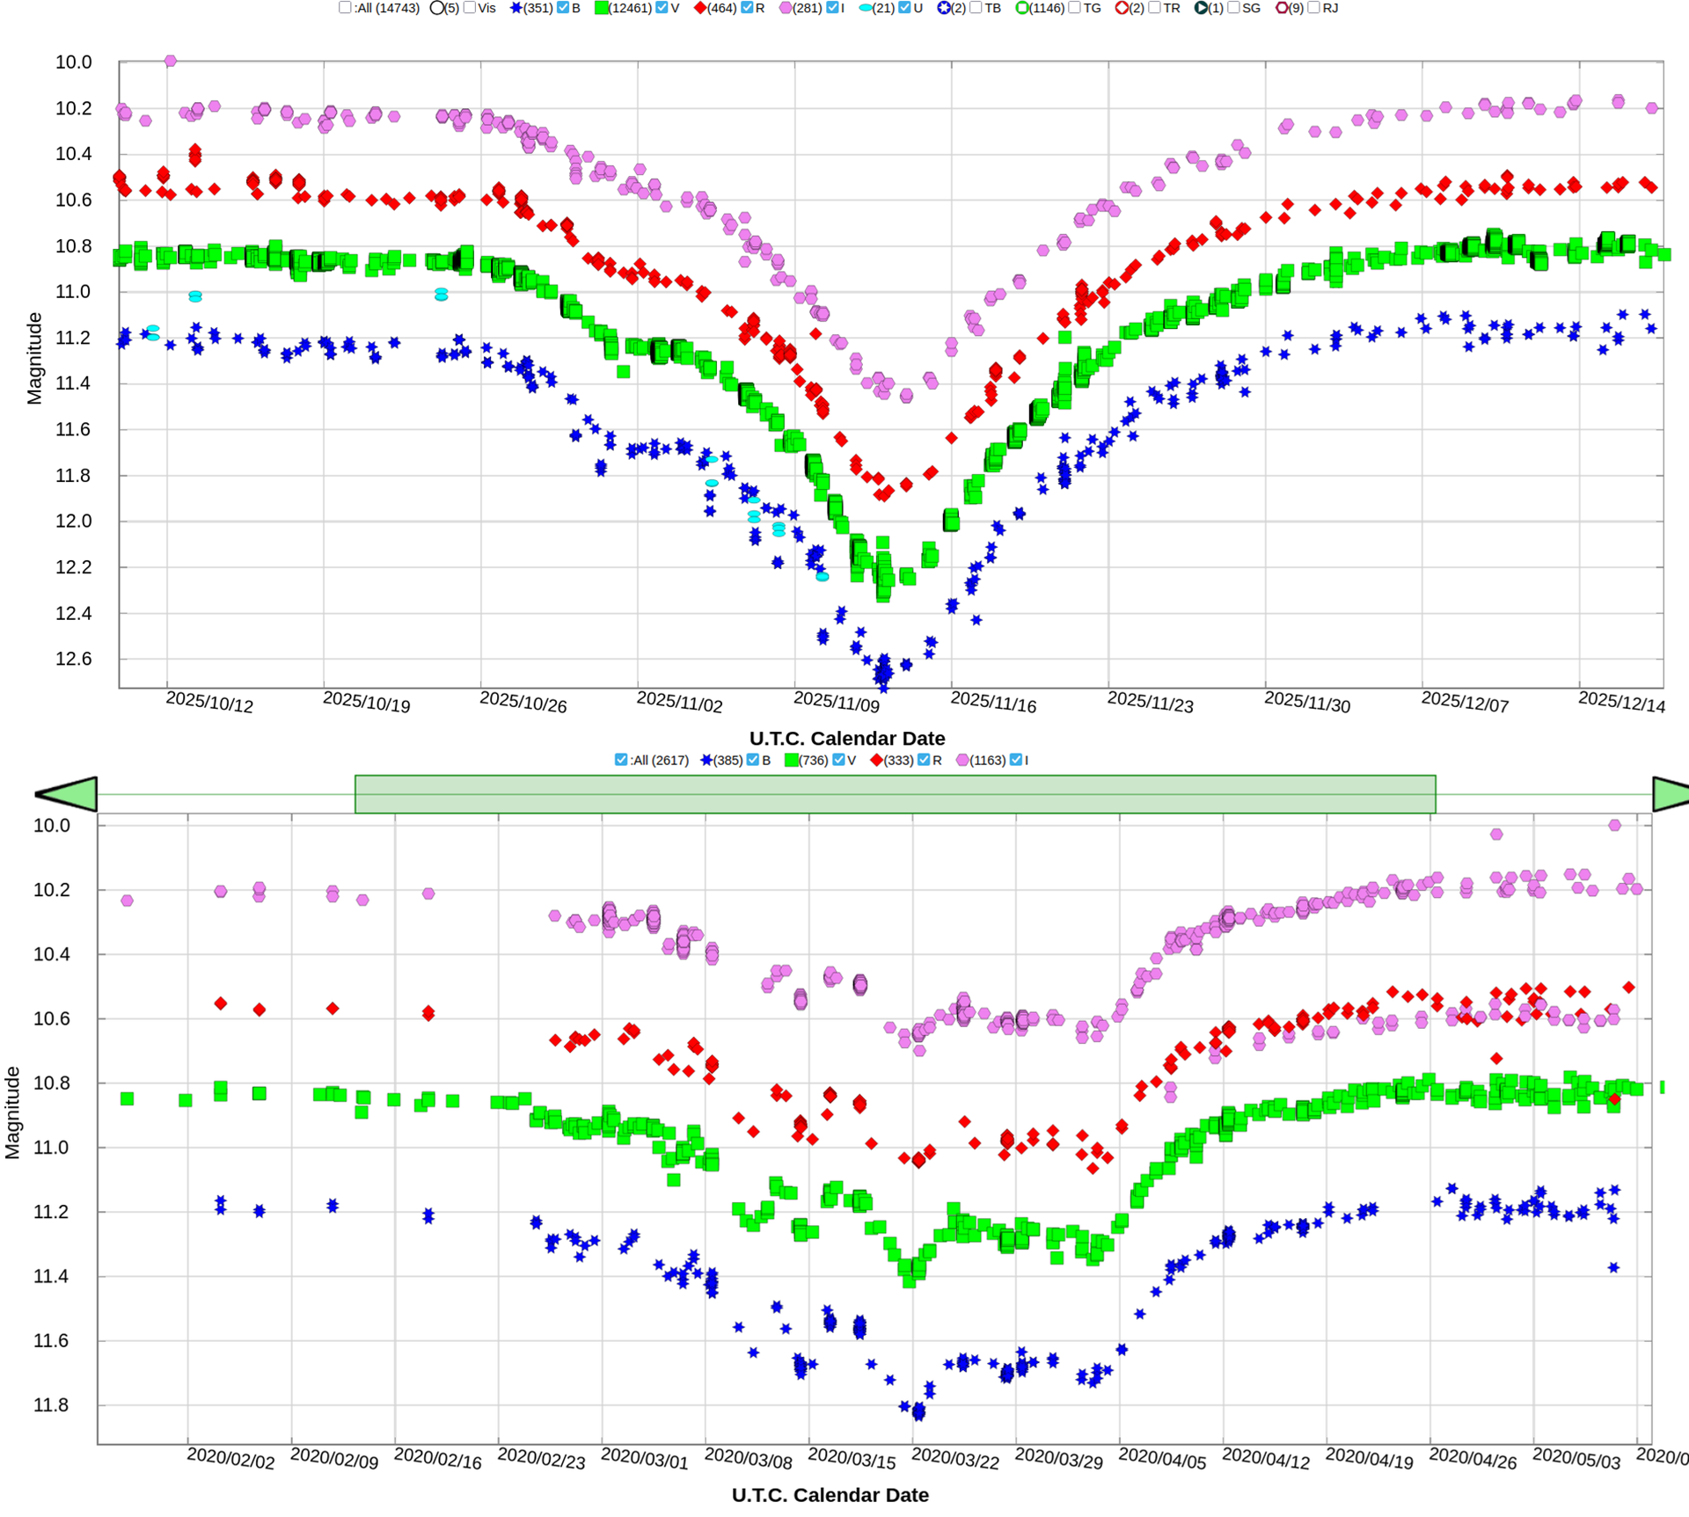This screenshot has height=1517, width=1689.
Task: Click open circle Vis legend icon
Action: click(x=436, y=8)
